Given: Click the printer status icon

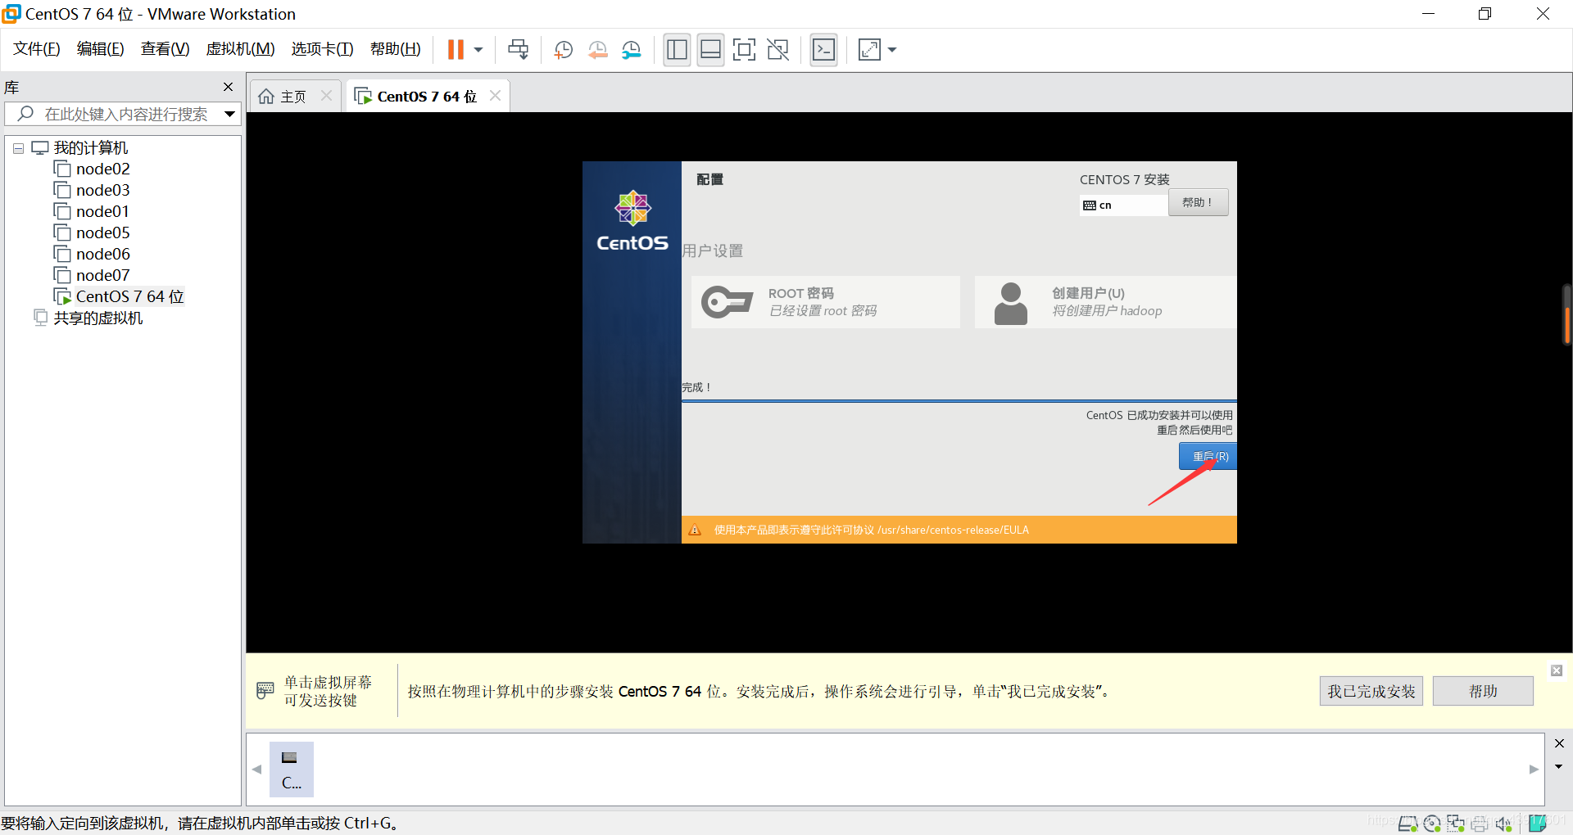Looking at the screenshot, I should tap(1480, 824).
